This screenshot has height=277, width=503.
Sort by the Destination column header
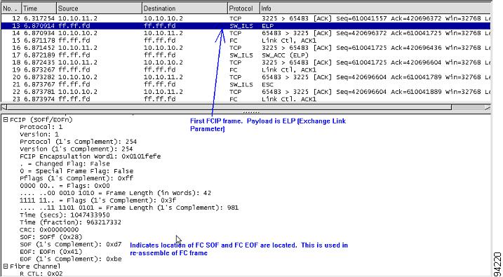(185, 8)
